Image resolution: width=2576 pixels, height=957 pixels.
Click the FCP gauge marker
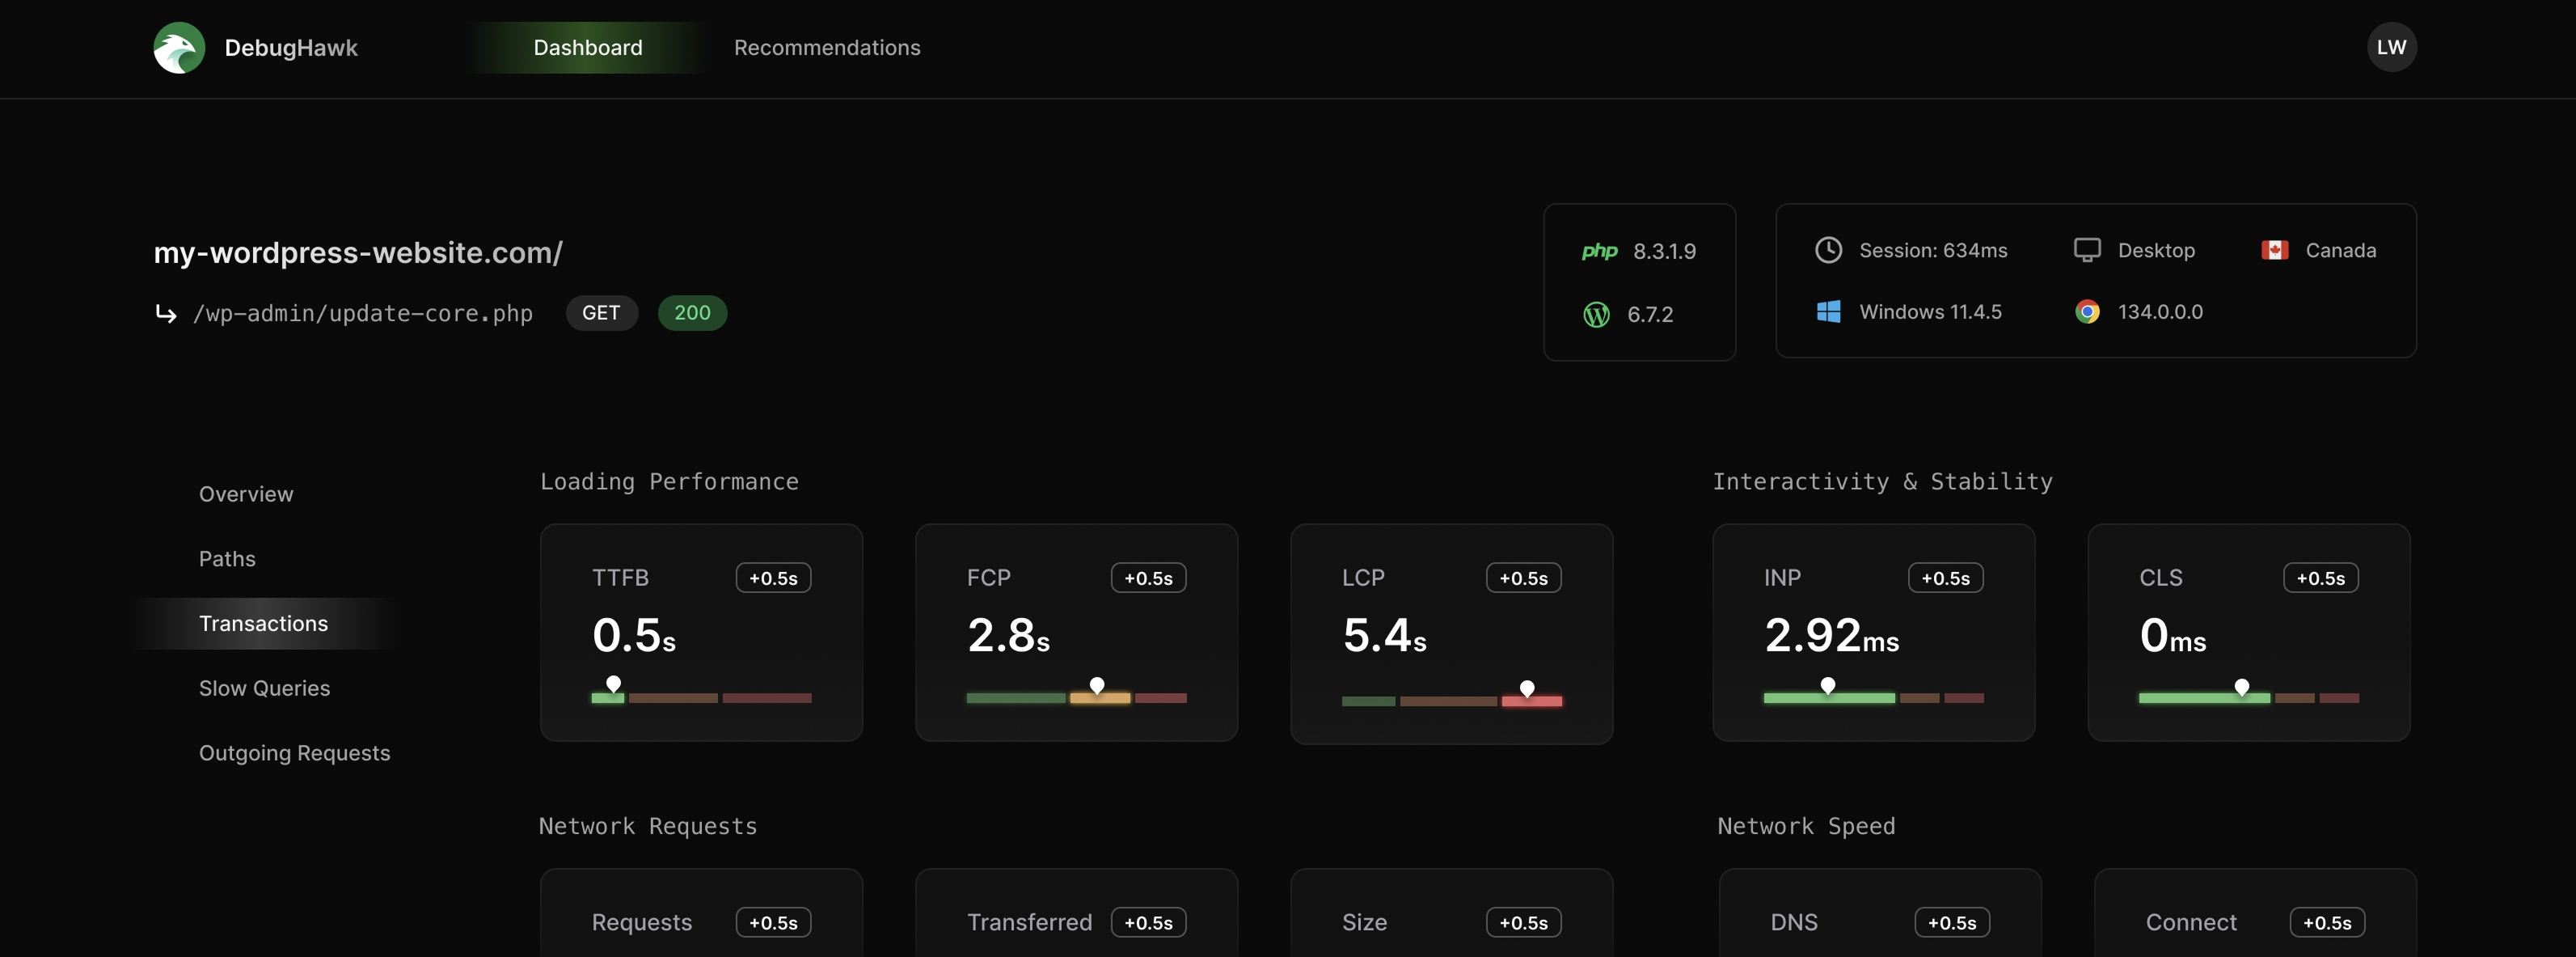pos(1097,686)
